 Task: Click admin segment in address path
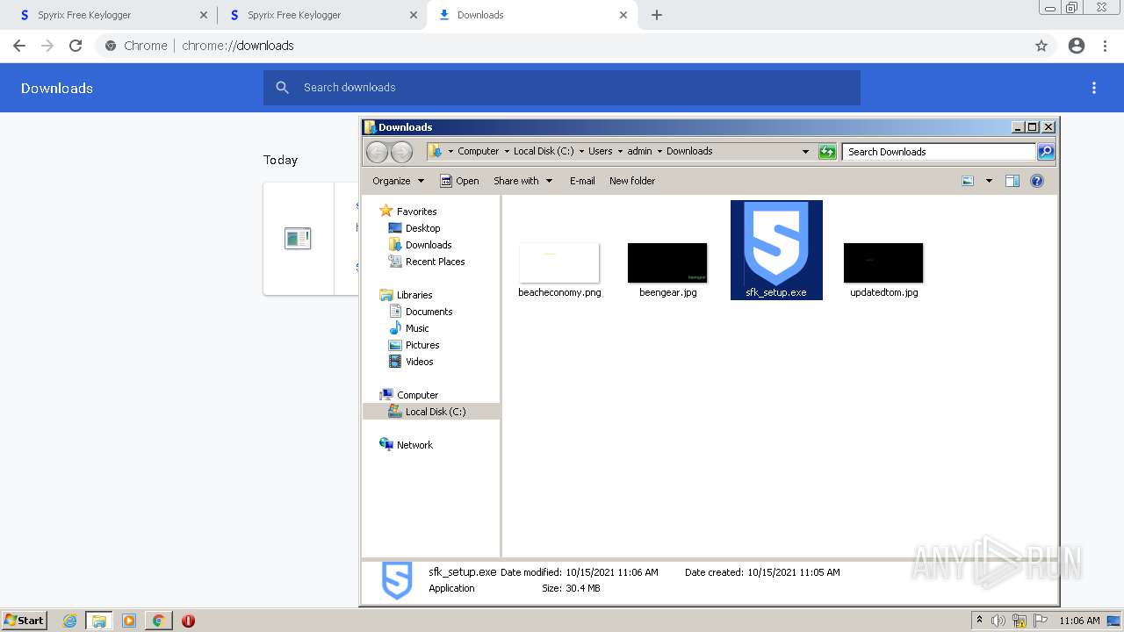click(639, 151)
